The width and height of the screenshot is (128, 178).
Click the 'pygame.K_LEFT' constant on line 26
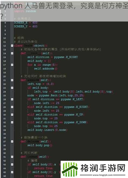pyautogui.click(x=72, y=99)
